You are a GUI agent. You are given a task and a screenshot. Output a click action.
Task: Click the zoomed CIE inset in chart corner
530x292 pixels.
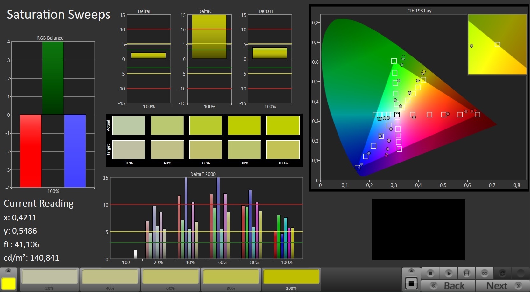pos(497,44)
